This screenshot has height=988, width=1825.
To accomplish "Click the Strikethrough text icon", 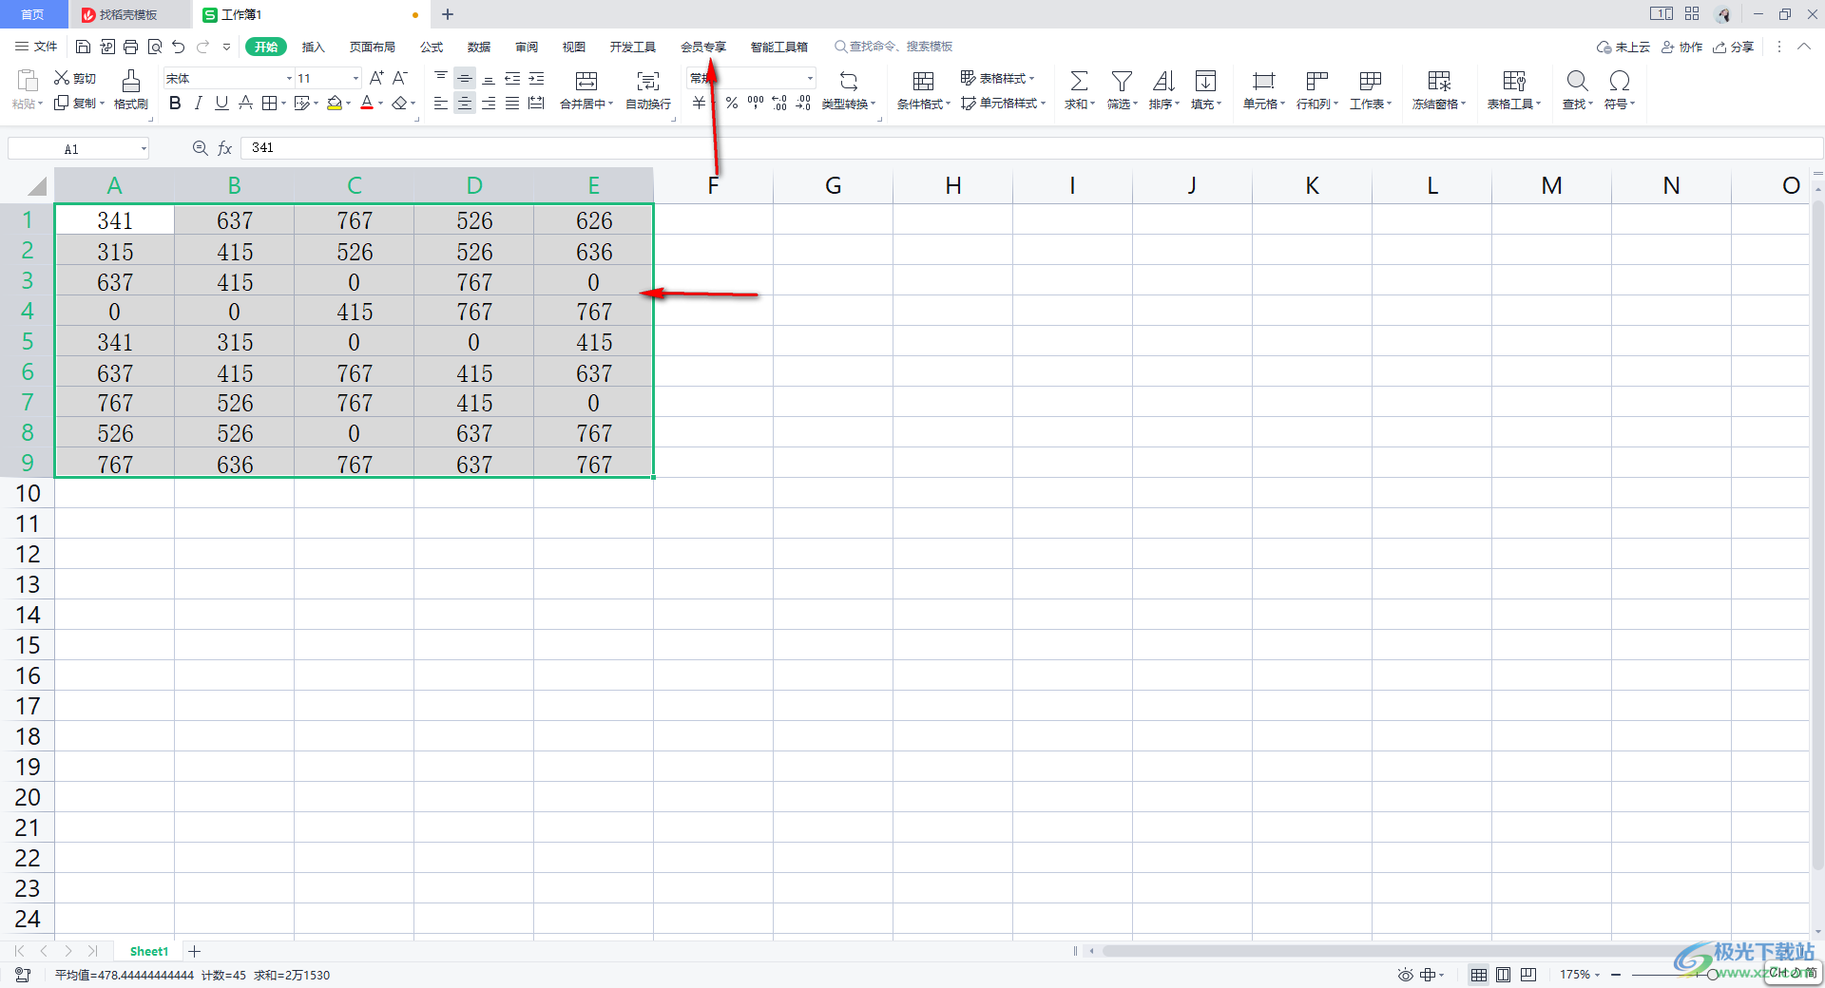I will point(245,103).
